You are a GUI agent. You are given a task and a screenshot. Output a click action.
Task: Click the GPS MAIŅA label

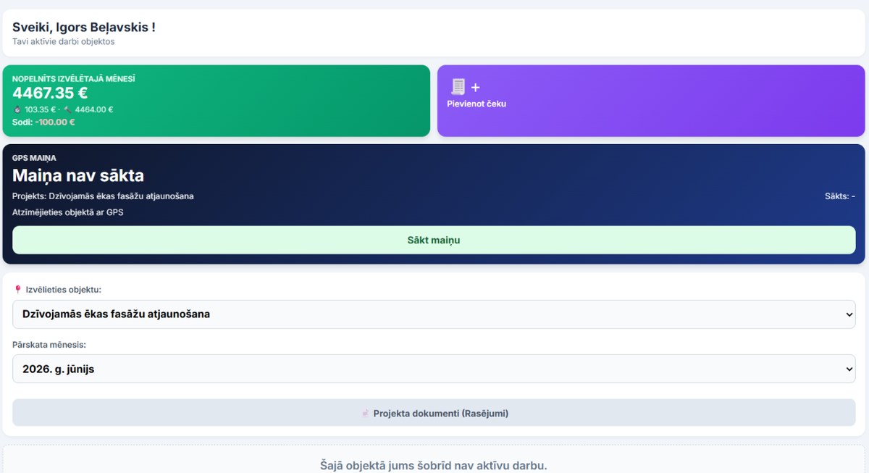point(34,158)
